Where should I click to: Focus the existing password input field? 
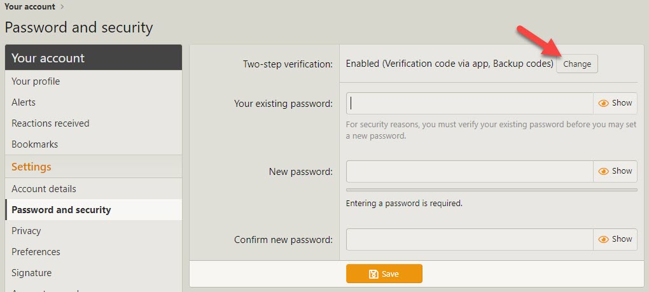470,103
